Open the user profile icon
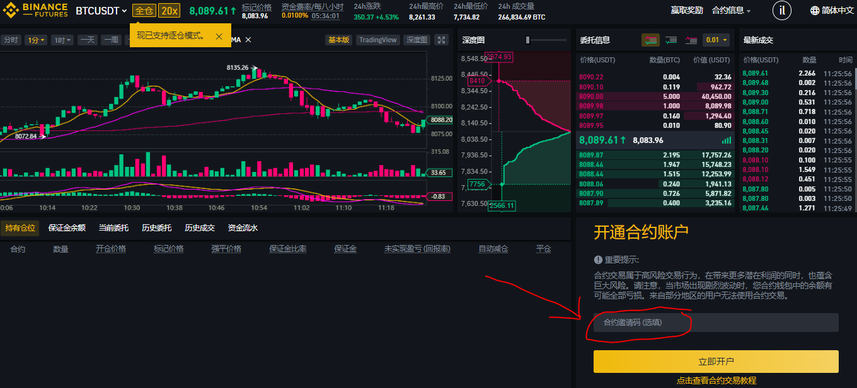 [x=782, y=10]
